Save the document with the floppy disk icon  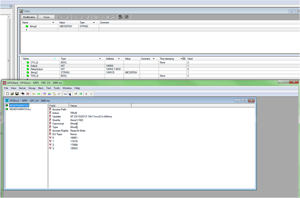pyautogui.click(x=17, y=94)
